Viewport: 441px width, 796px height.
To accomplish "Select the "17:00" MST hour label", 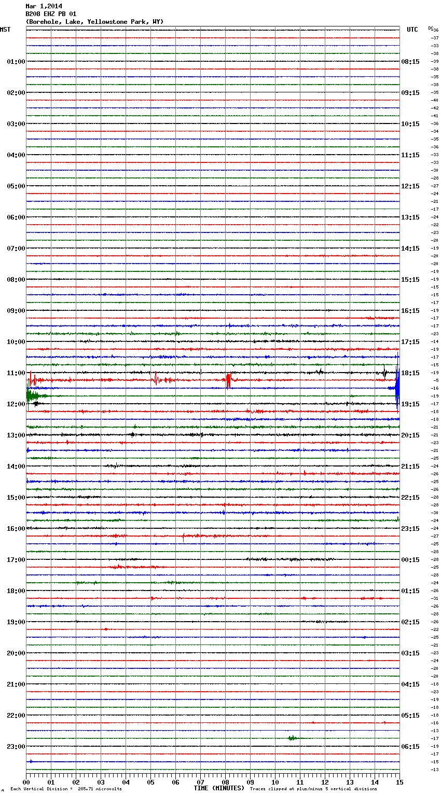I will [16, 560].
